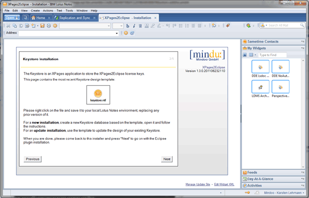This screenshot has width=309, height=198.
Task: Click the keystore.ntf file icon
Action: [98, 95]
